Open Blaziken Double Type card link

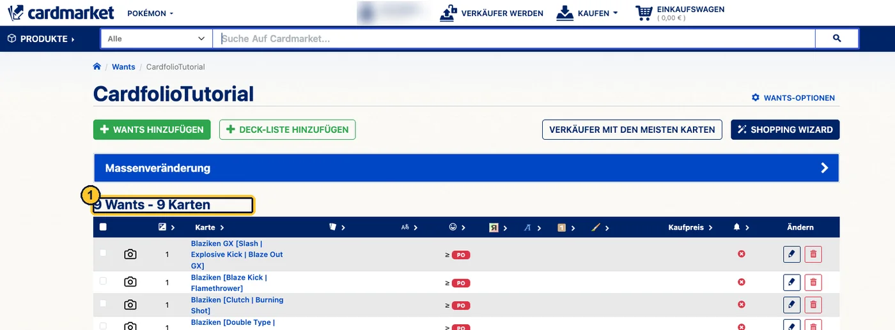click(233, 323)
